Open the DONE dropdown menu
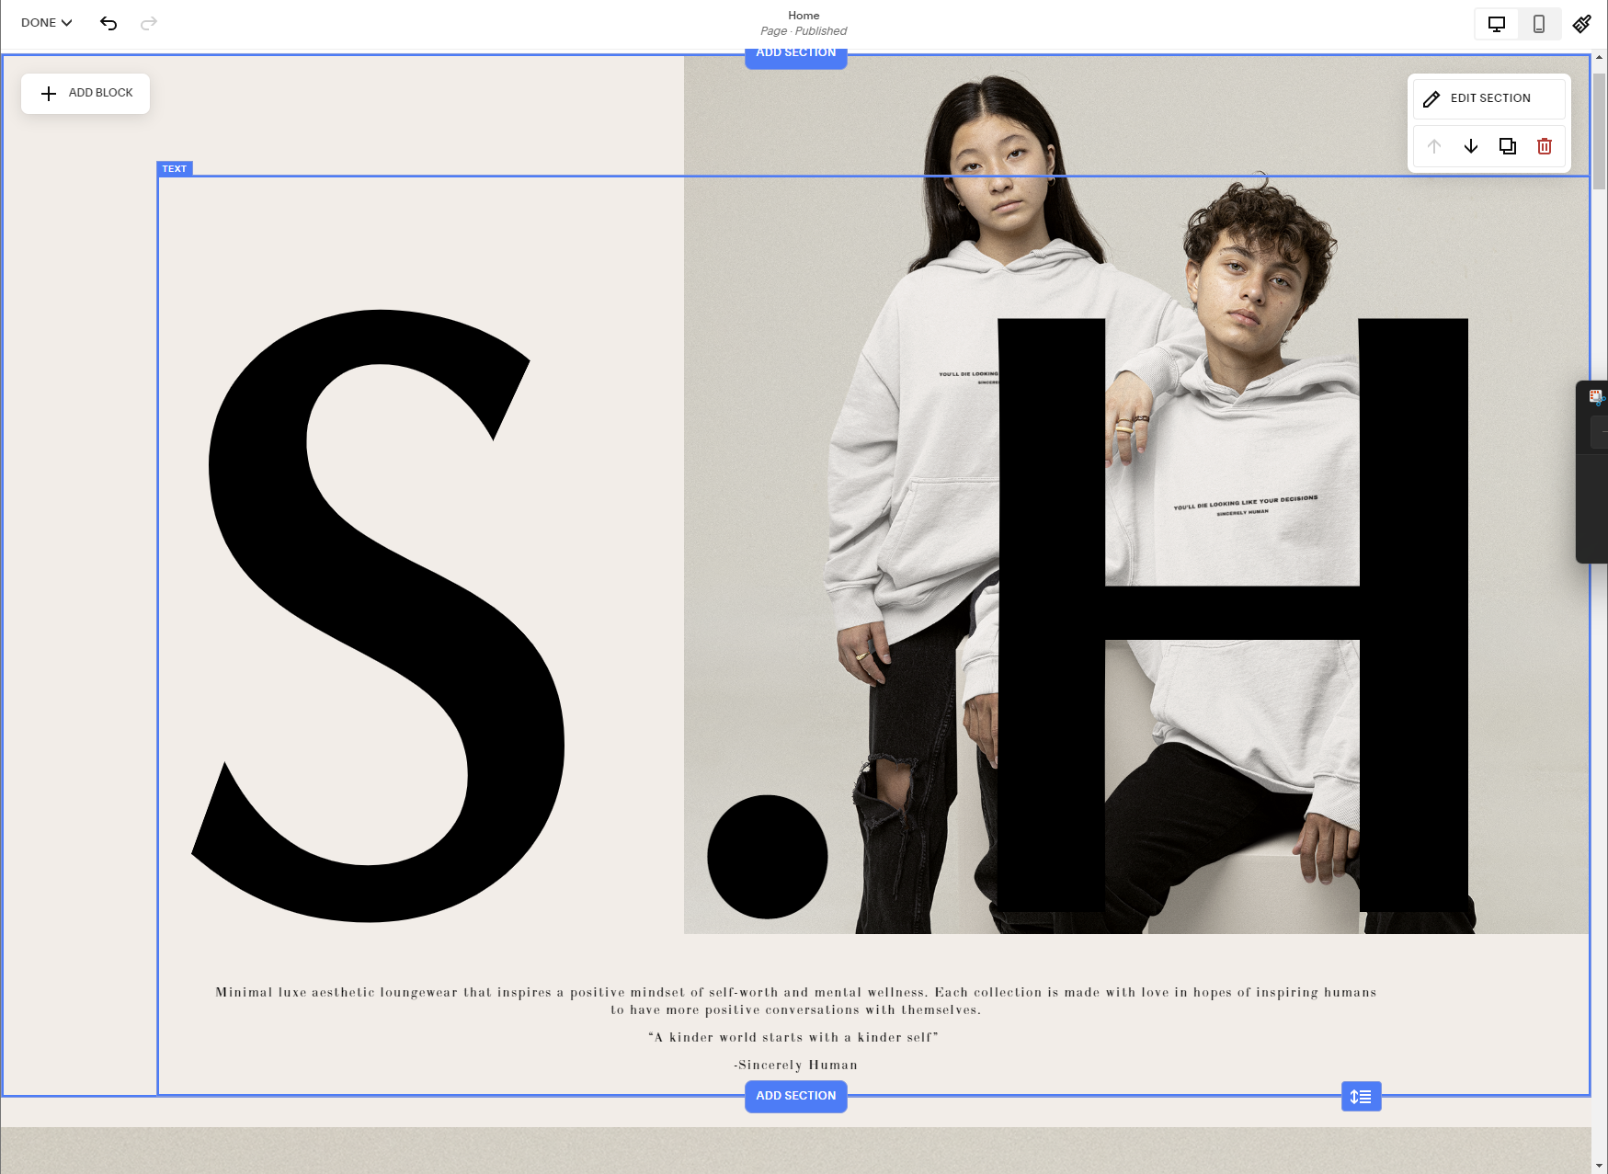The image size is (1608, 1174). point(46,23)
